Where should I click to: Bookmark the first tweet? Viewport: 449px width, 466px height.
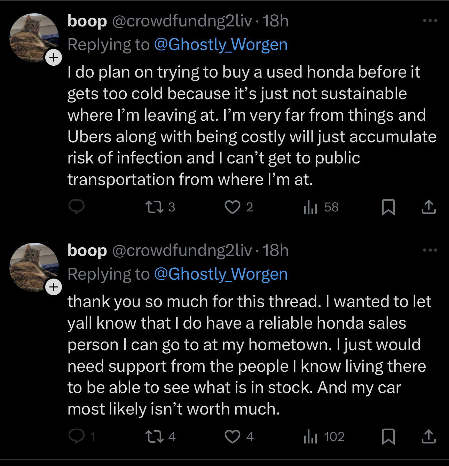(388, 207)
